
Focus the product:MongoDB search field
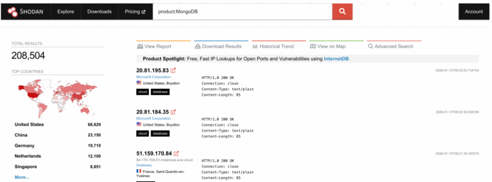242,11
